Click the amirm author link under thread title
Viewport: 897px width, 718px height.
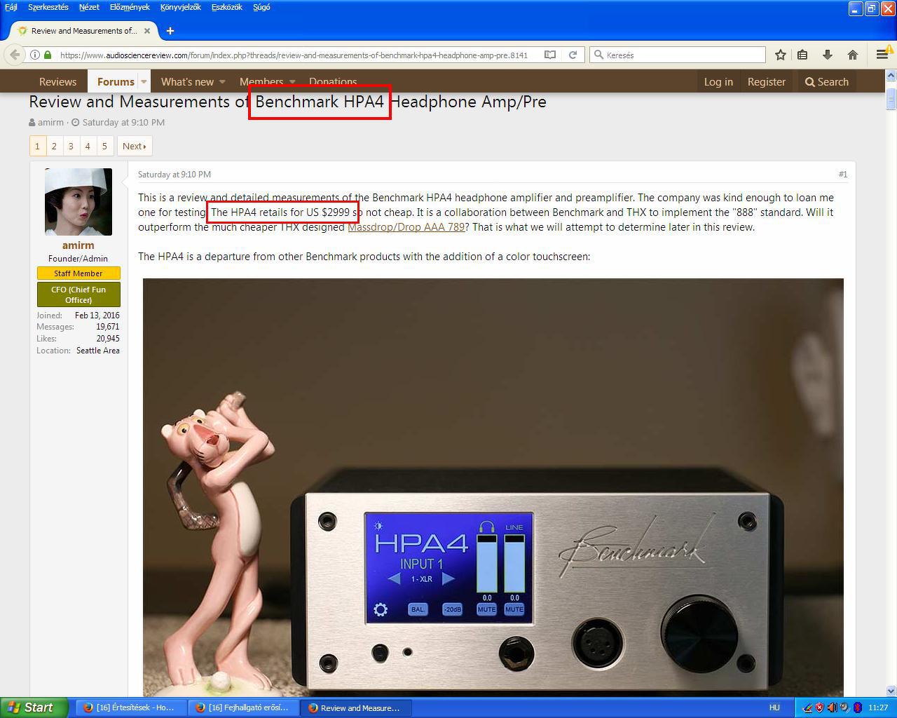click(50, 122)
